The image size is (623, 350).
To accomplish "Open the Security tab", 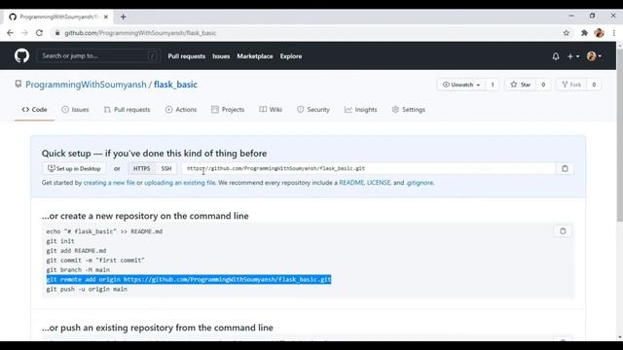I will (x=313, y=110).
